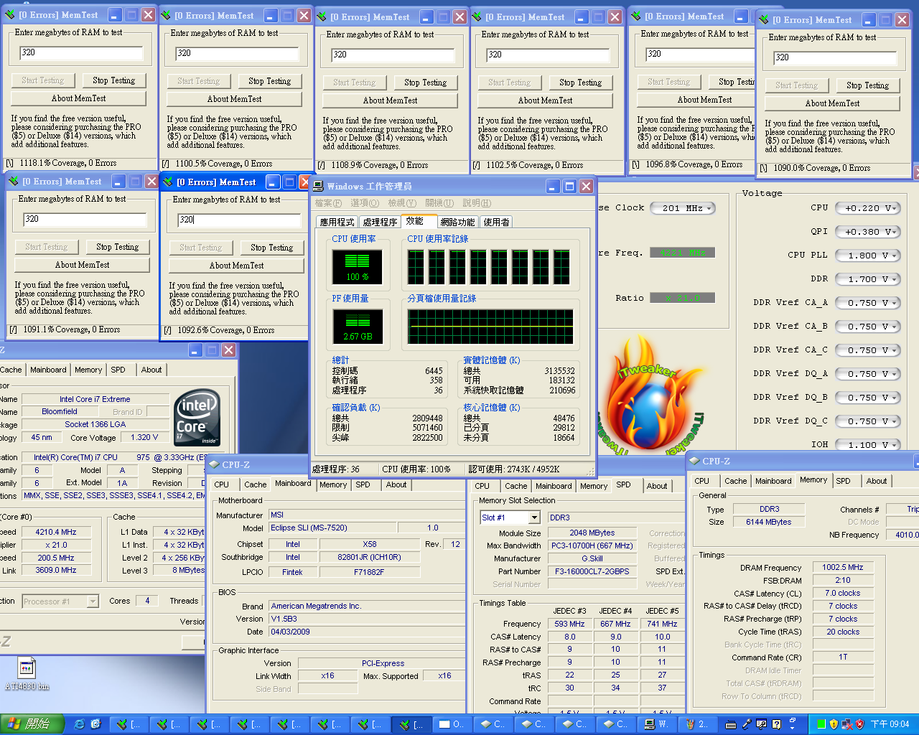Click the keyboard icon in the taskbar
Image resolution: width=919 pixels, height=735 pixels.
tap(731, 724)
